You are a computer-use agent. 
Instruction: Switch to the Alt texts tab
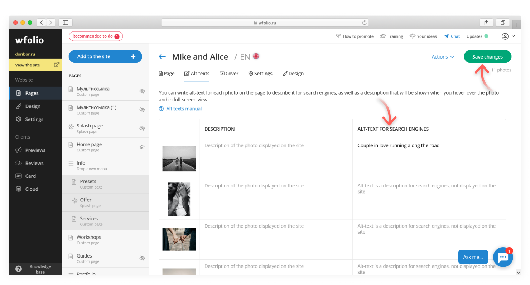tap(197, 74)
